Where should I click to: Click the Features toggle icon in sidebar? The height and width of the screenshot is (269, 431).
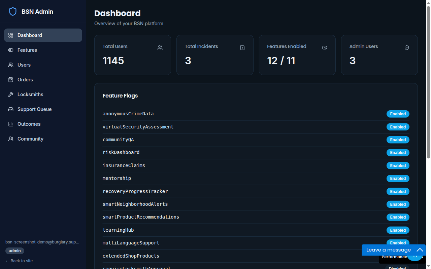click(x=11, y=50)
